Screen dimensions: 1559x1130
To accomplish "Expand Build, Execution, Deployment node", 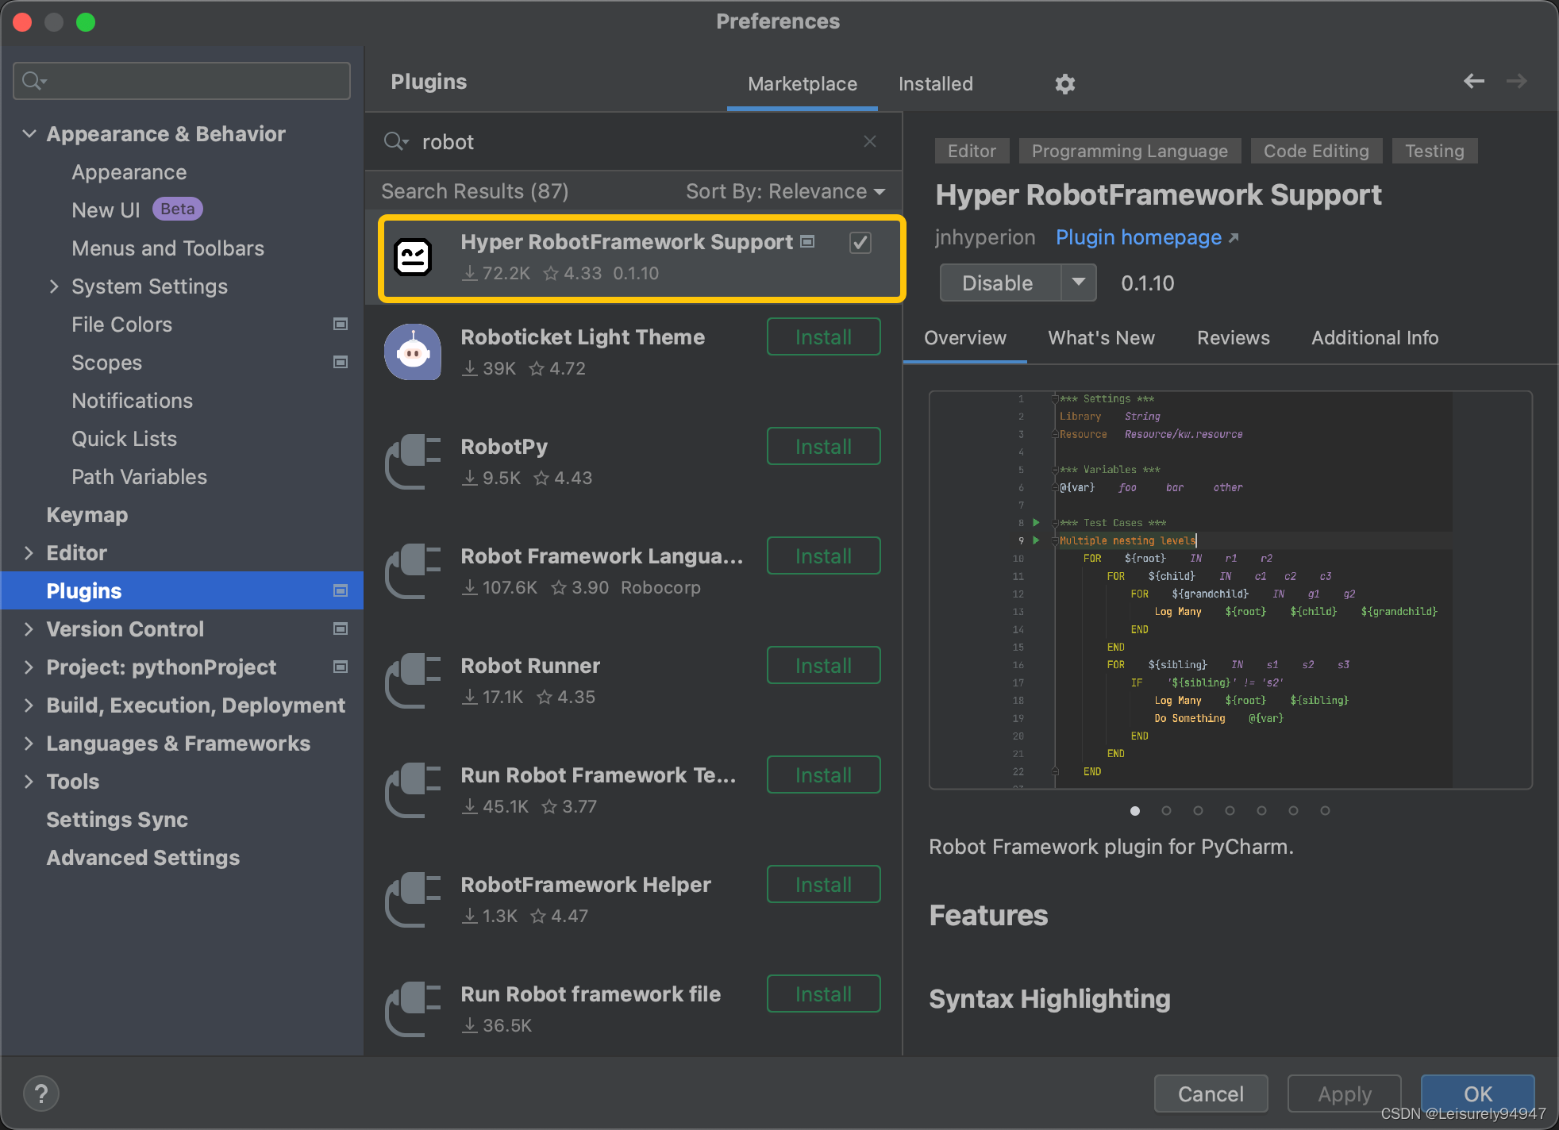I will [x=29, y=705].
